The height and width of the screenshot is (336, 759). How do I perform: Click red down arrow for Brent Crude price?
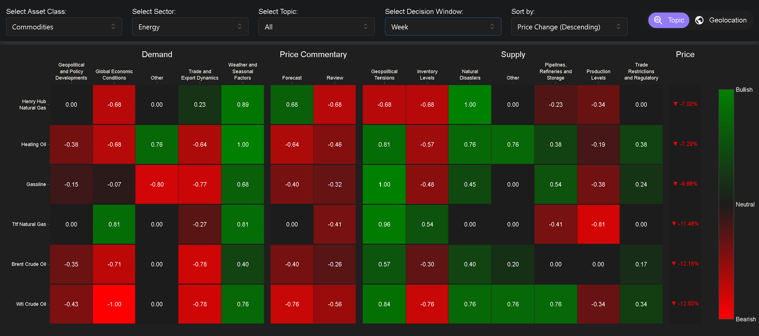point(673,263)
